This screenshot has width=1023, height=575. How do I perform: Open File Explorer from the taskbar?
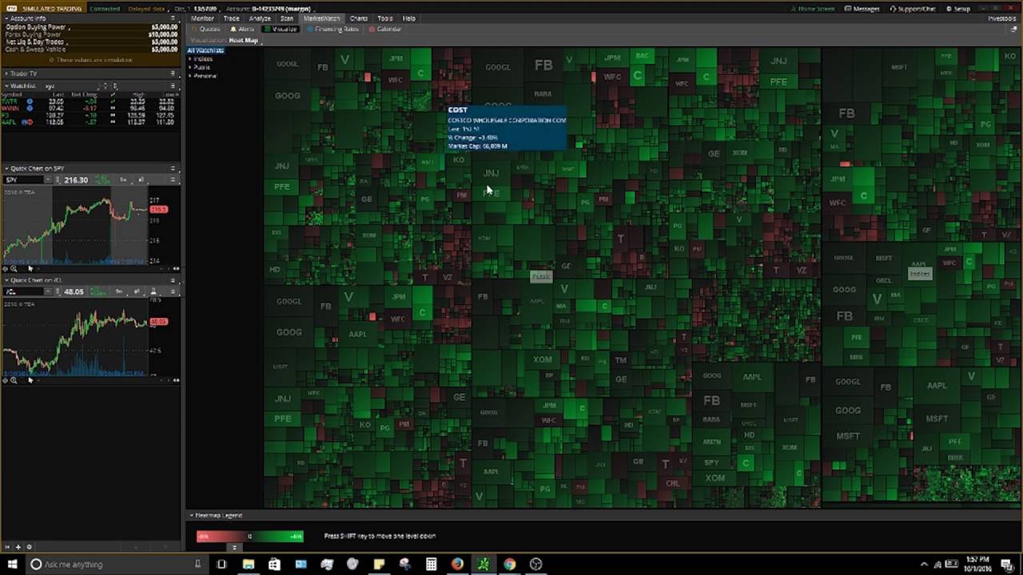(249, 565)
